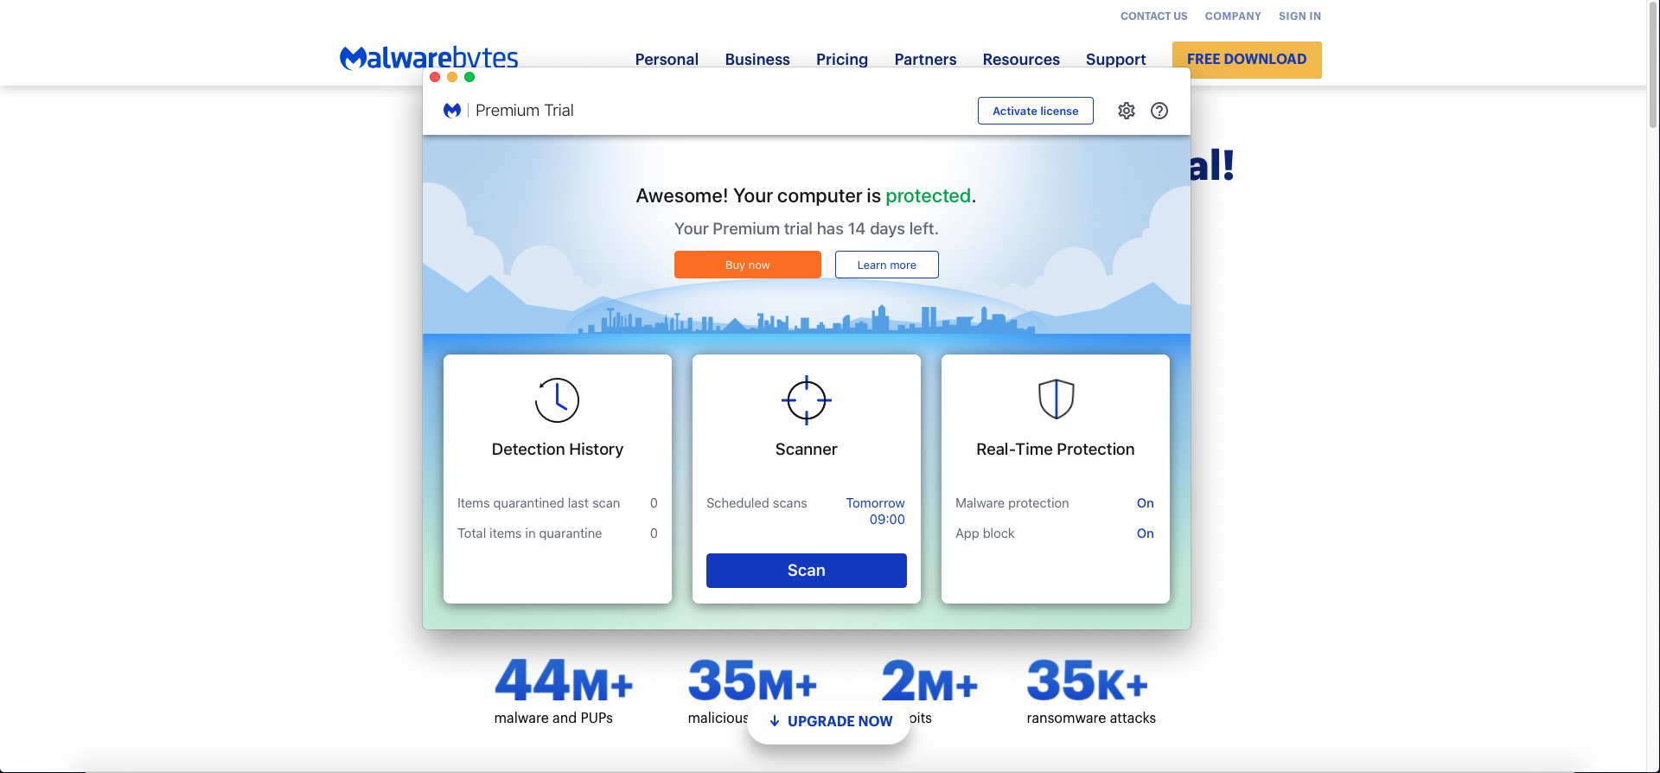Click the green protected status word
The image size is (1660, 773).
[x=928, y=196]
